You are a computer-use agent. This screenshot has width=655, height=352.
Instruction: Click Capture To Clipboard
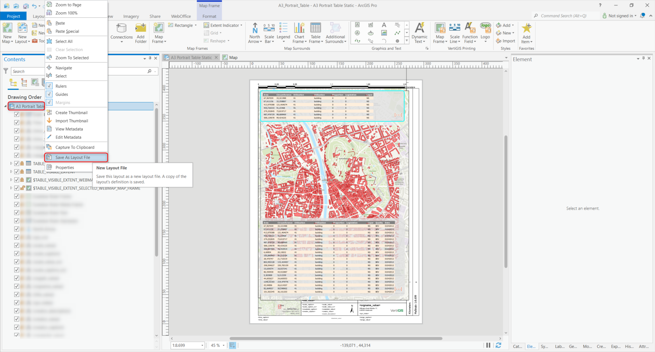point(75,147)
